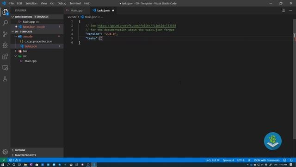Viewport: 296px width, 167px height.
Task: Open Task View on the taskbar
Action: coord(19,165)
